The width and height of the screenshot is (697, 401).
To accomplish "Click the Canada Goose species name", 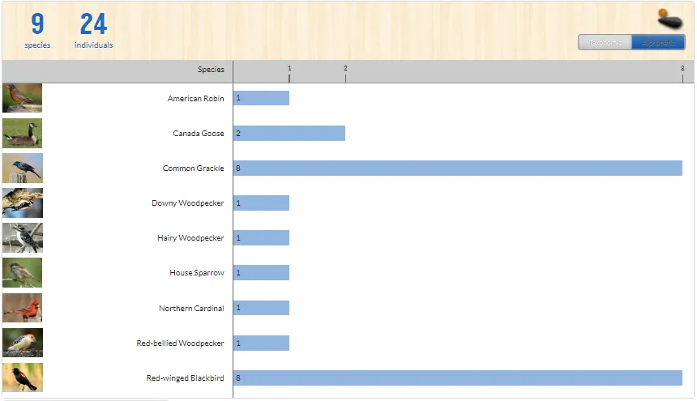I will tap(199, 133).
